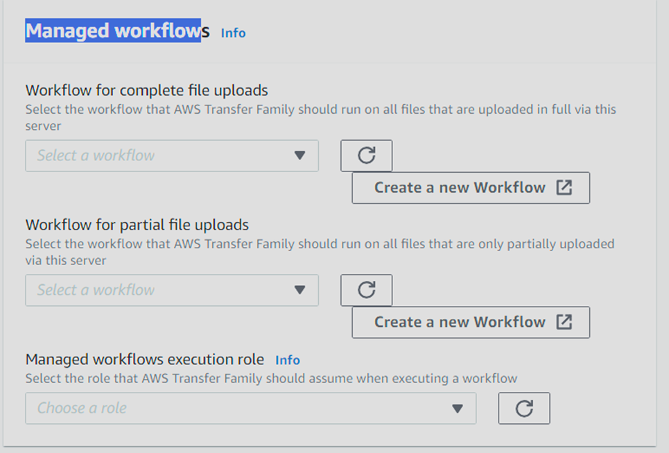Click the caret arrow in complete uploads selector
The image size is (669, 453).
tap(300, 155)
